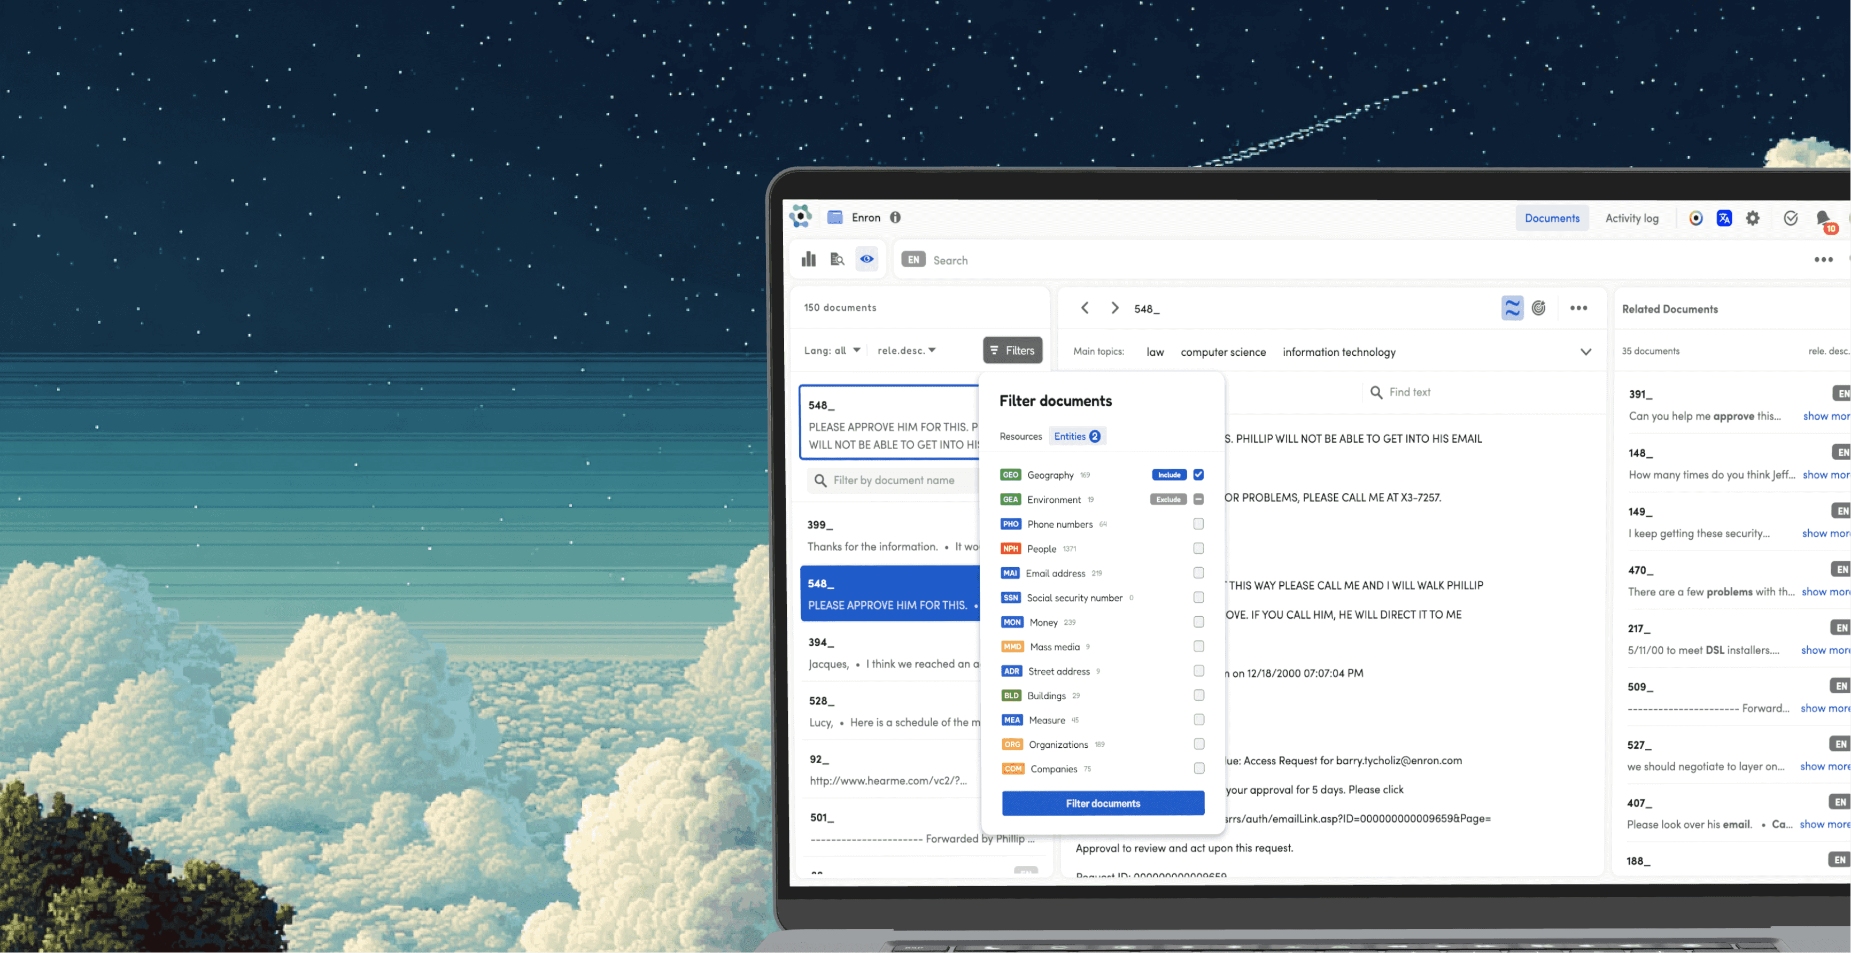This screenshot has width=1851, height=953.
Task: Click the wave highlight icon
Action: 1512,308
